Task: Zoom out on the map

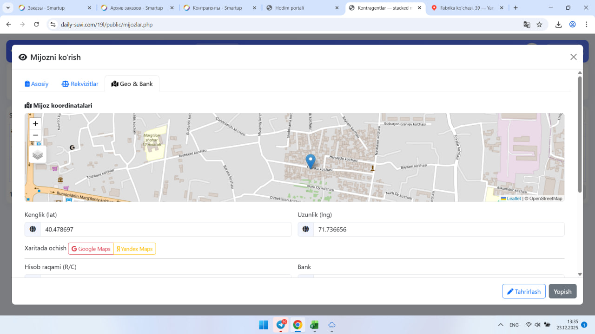Action: (35, 135)
